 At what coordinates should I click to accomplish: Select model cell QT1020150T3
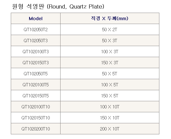36,63
